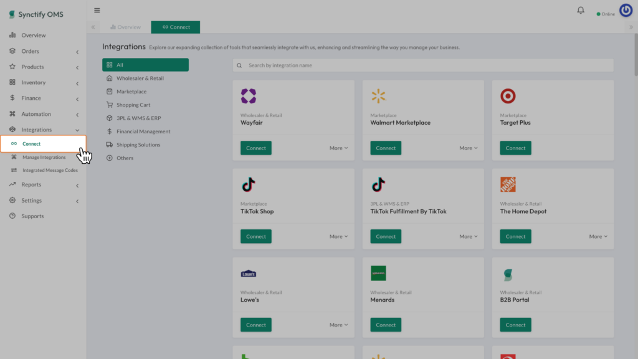This screenshot has height=359, width=638.
Task: Open Lowe's More dropdown
Action: (338, 325)
